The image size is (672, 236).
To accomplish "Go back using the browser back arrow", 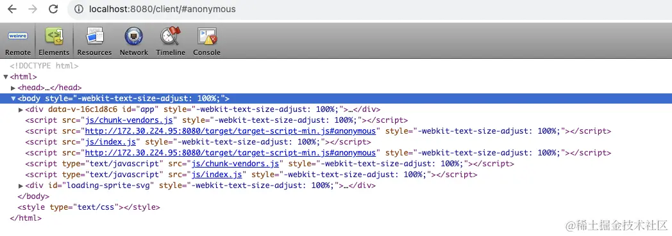I will (x=12, y=9).
